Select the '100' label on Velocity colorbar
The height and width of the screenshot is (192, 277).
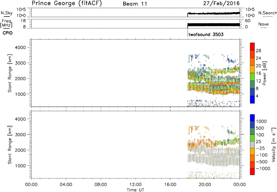[x=260, y=135]
